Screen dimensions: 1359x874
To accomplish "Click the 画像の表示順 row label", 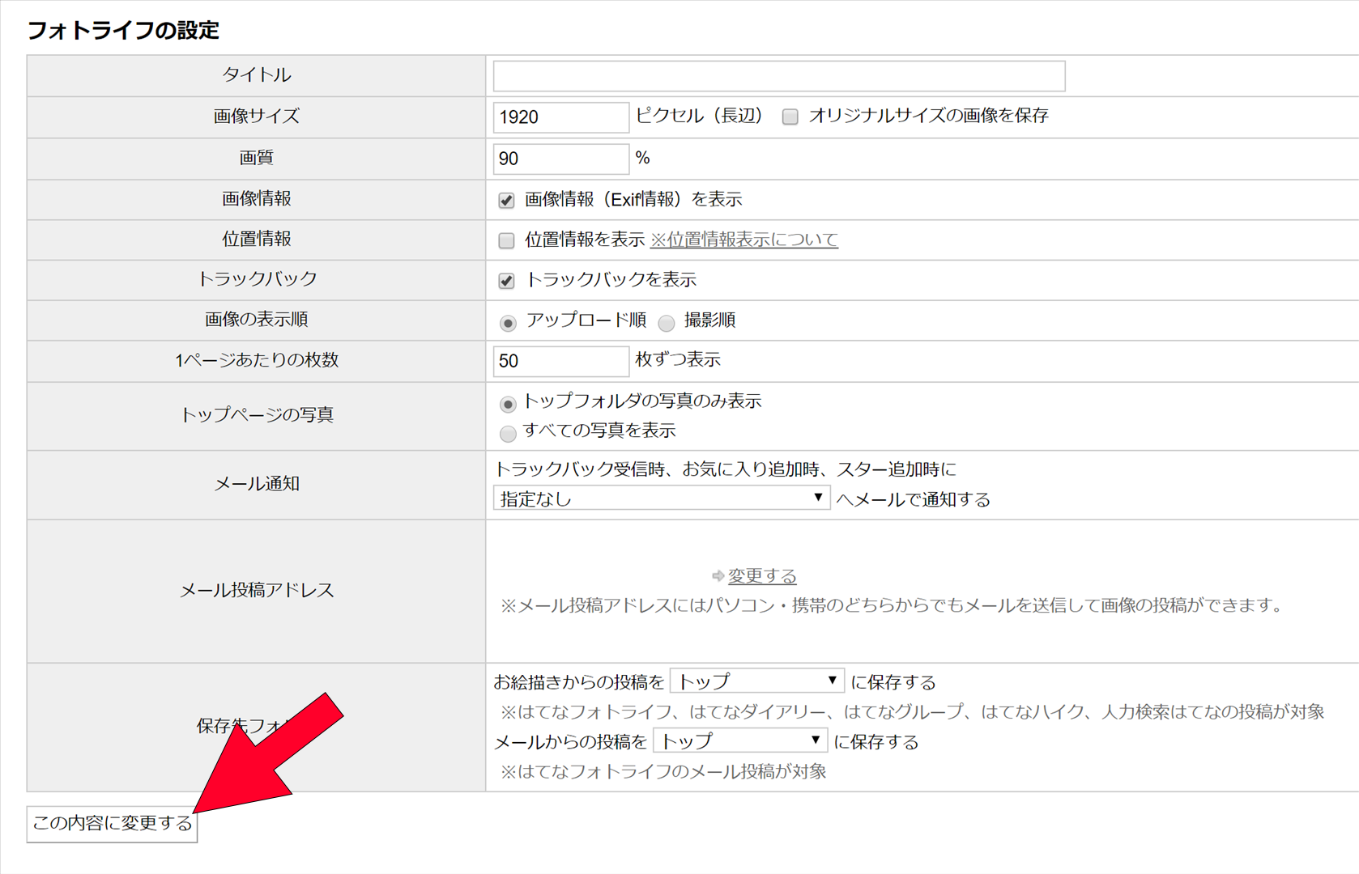I will (x=257, y=319).
